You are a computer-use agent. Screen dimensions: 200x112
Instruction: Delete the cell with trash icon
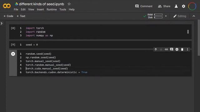(x=182, y=49)
